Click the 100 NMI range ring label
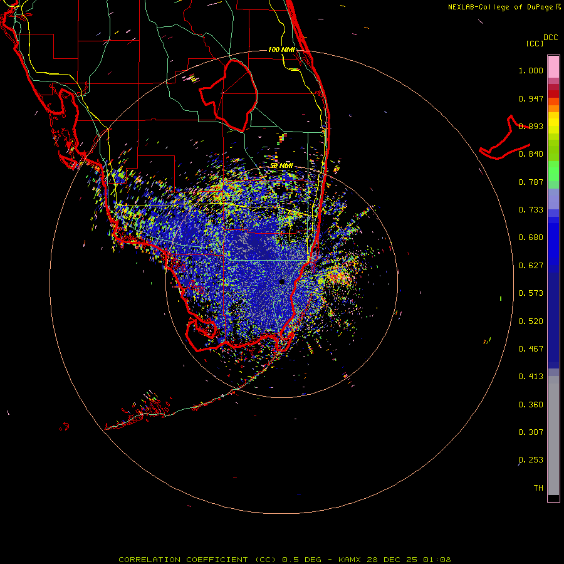The height and width of the screenshot is (564, 564). click(x=281, y=50)
